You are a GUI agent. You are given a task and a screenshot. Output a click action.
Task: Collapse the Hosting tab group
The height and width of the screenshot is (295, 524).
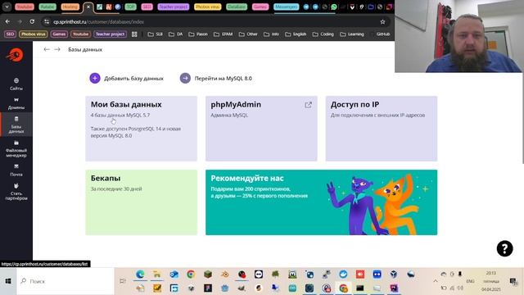tap(70, 7)
